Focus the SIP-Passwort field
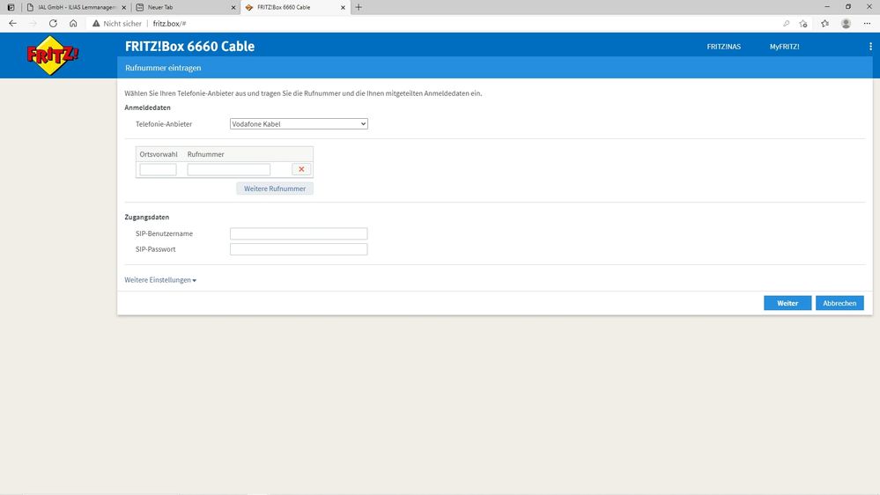 (299, 249)
